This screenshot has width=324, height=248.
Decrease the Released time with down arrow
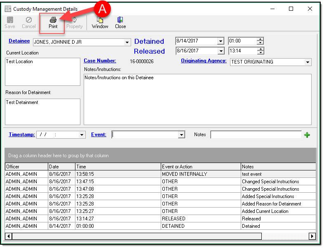point(260,53)
